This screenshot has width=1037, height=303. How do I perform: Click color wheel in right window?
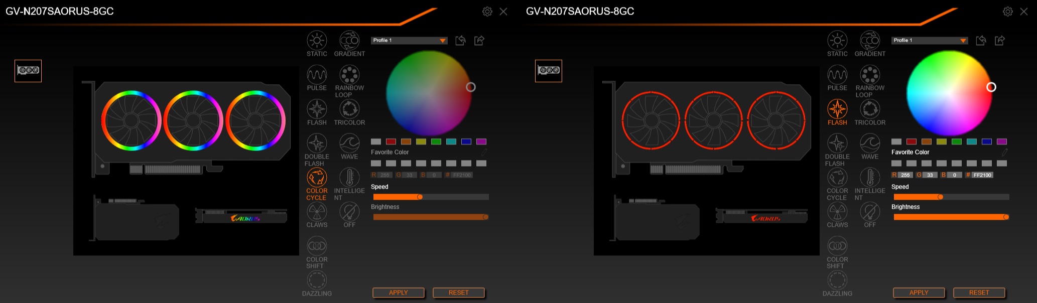pyautogui.click(x=949, y=93)
